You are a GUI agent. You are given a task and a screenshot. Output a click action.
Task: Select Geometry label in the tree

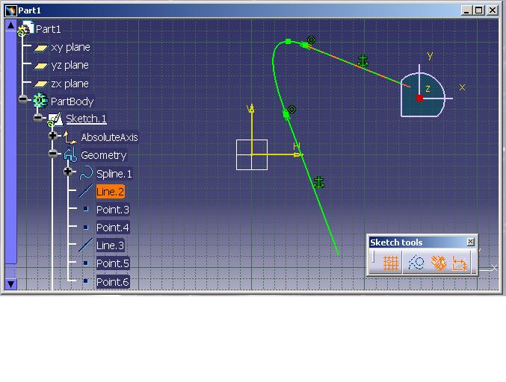(104, 156)
